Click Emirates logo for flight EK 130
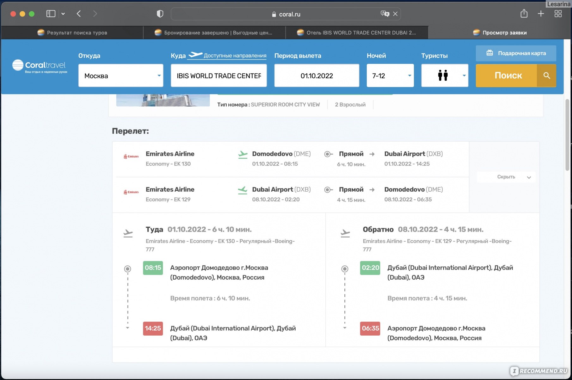572x380 pixels. coord(131,156)
